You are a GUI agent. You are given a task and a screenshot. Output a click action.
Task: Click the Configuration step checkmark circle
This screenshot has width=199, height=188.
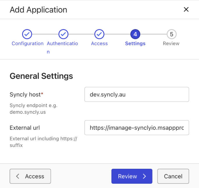pos(27,34)
